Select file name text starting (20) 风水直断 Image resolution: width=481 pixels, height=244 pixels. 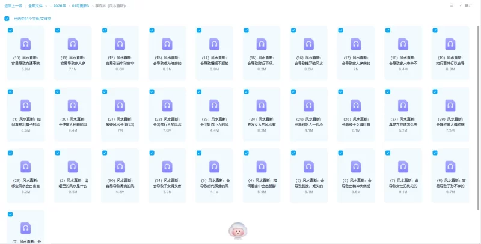pos(73,121)
